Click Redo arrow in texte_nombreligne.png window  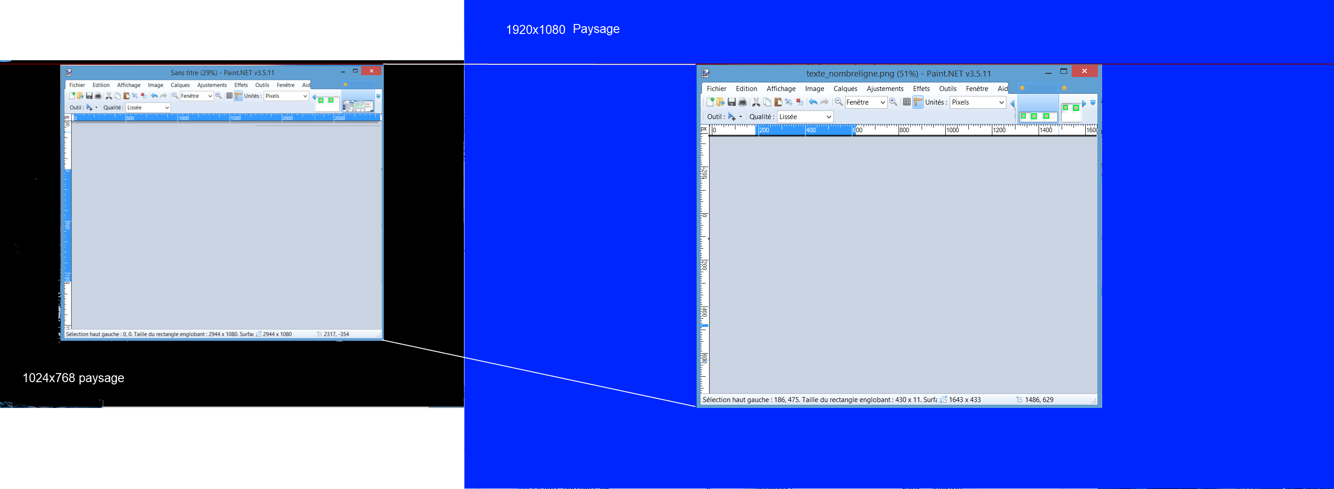point(824,102)
